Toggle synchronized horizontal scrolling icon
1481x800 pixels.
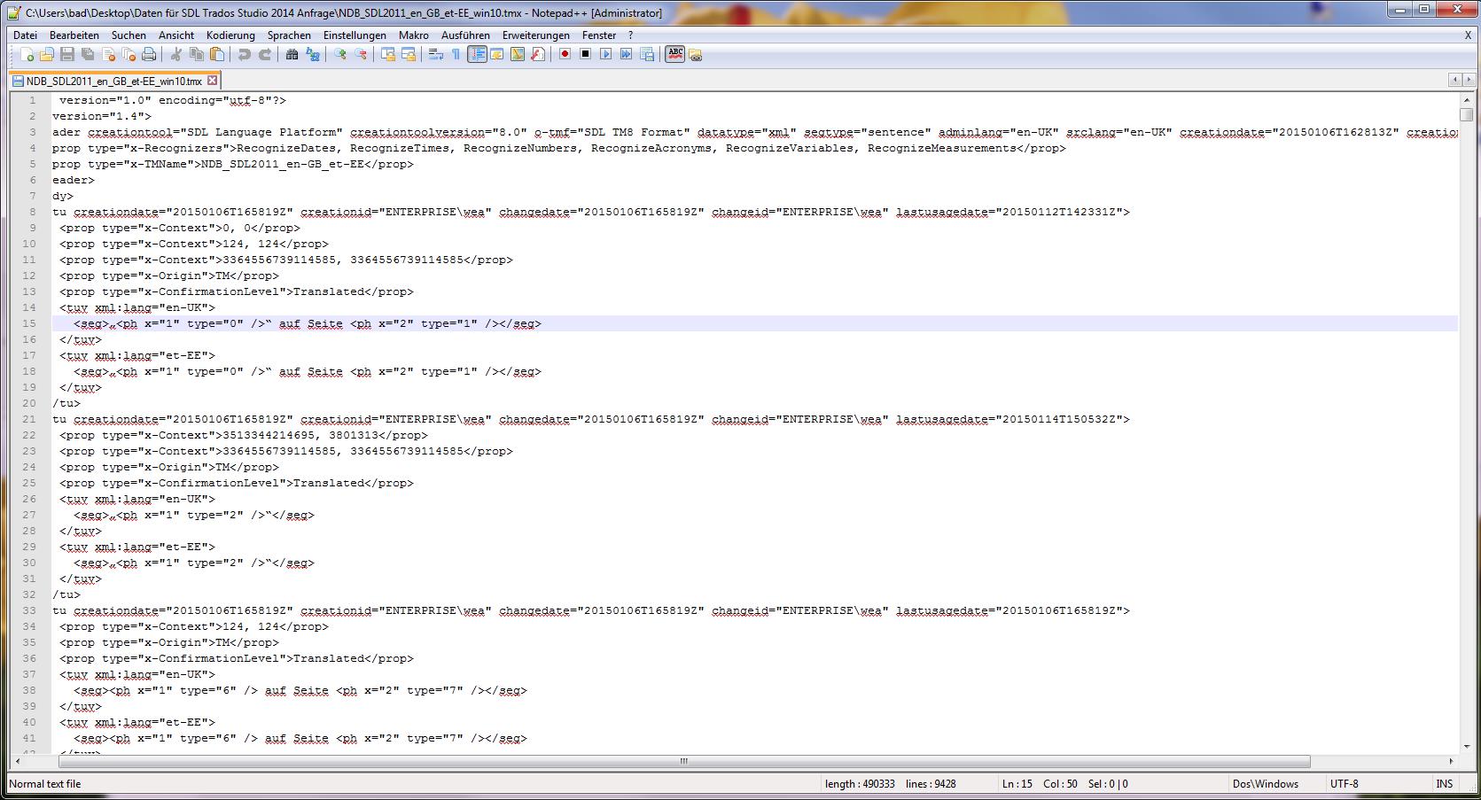tap(409, 54)
